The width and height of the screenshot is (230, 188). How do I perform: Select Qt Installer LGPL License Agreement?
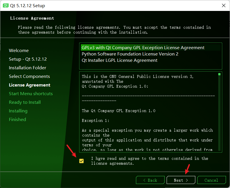(151, 60)
